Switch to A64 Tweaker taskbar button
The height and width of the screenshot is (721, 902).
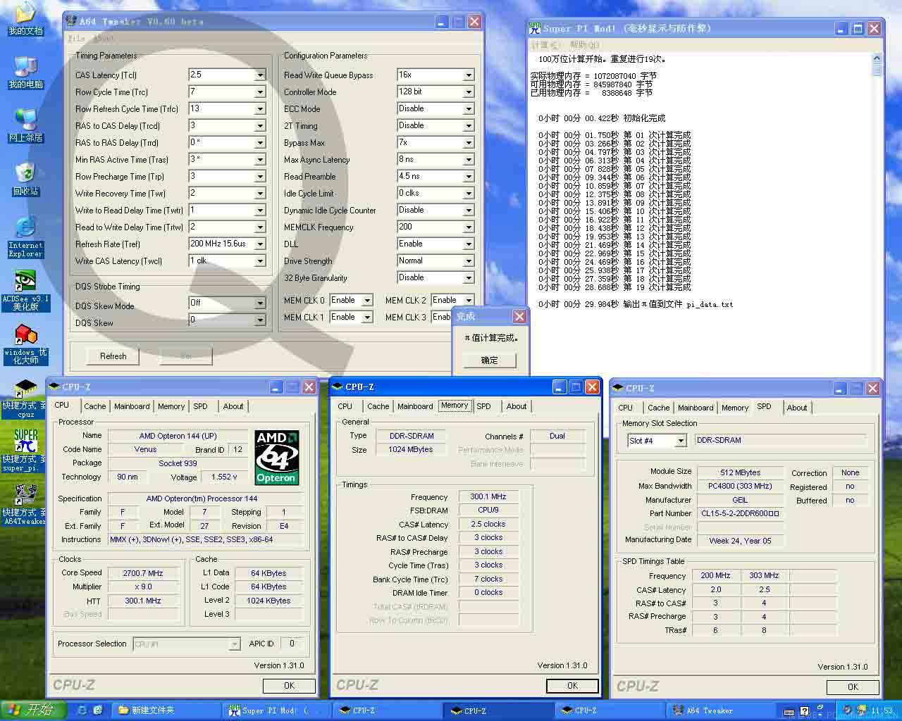(719, 710)
